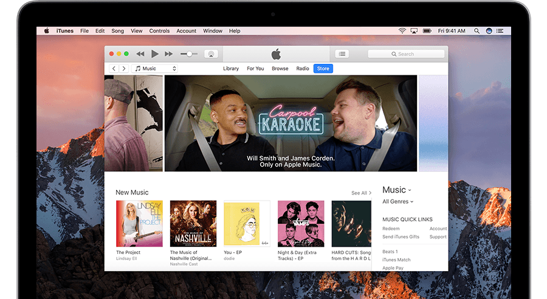Image resolution: width=547 pixels, height=299 pixels.
Task: Open the Radio tab
Action: click(x=303, y=69)
